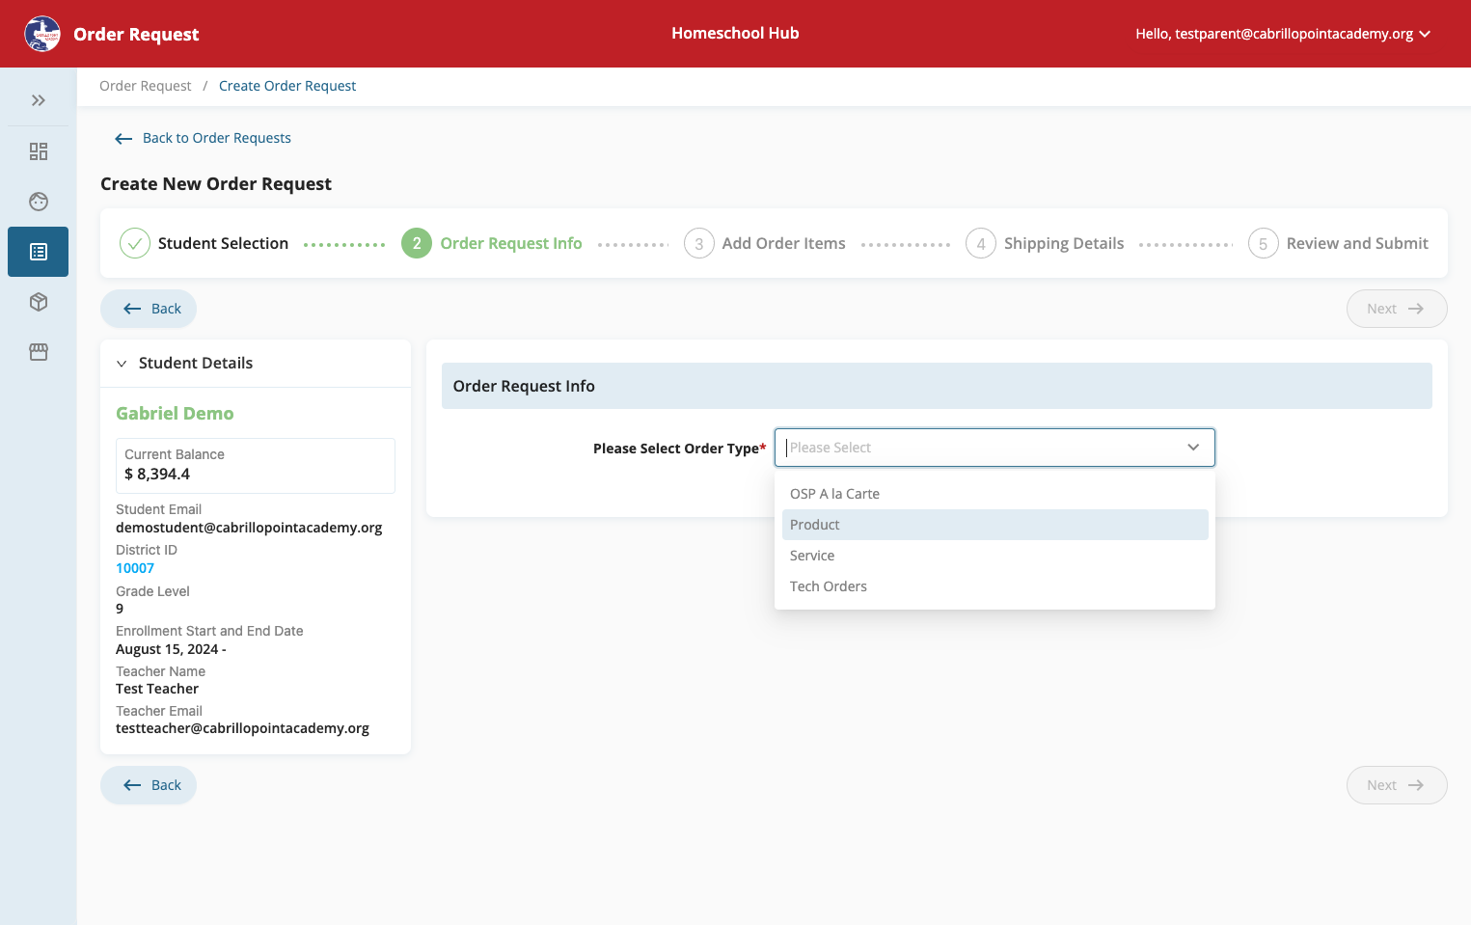This screenshot has height=925, width=1471.
Task: Click the Student Selection step label
Action: click(223, 243)
